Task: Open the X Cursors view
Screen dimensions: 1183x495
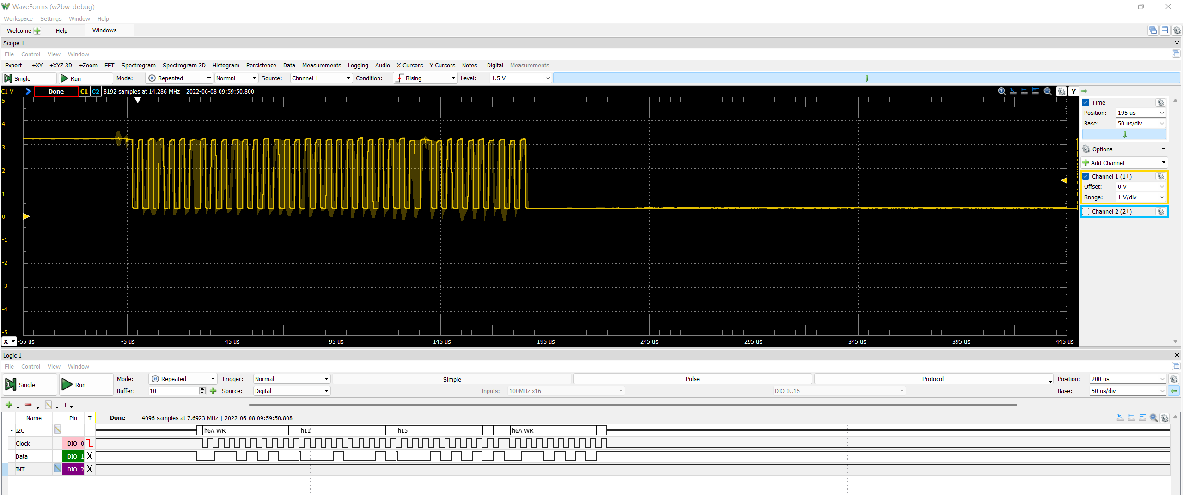Action: point(409,65)
